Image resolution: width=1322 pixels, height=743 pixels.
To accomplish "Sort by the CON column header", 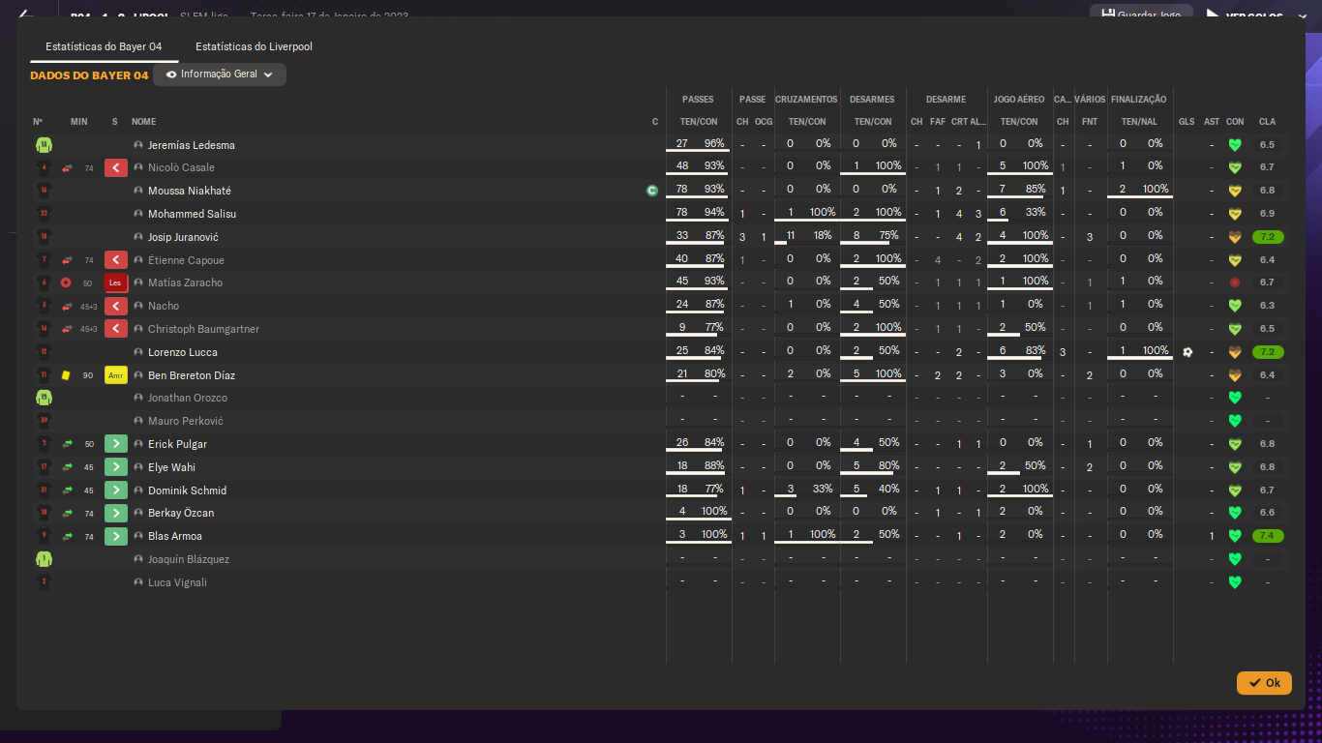I will pos(1235,122).
